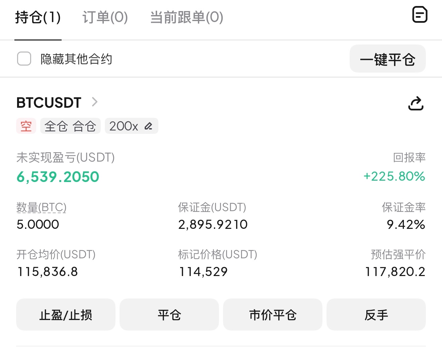This screenshot has height=357, width=442.
Task: Select the Positions (1) tab
Action: (38, 17)
